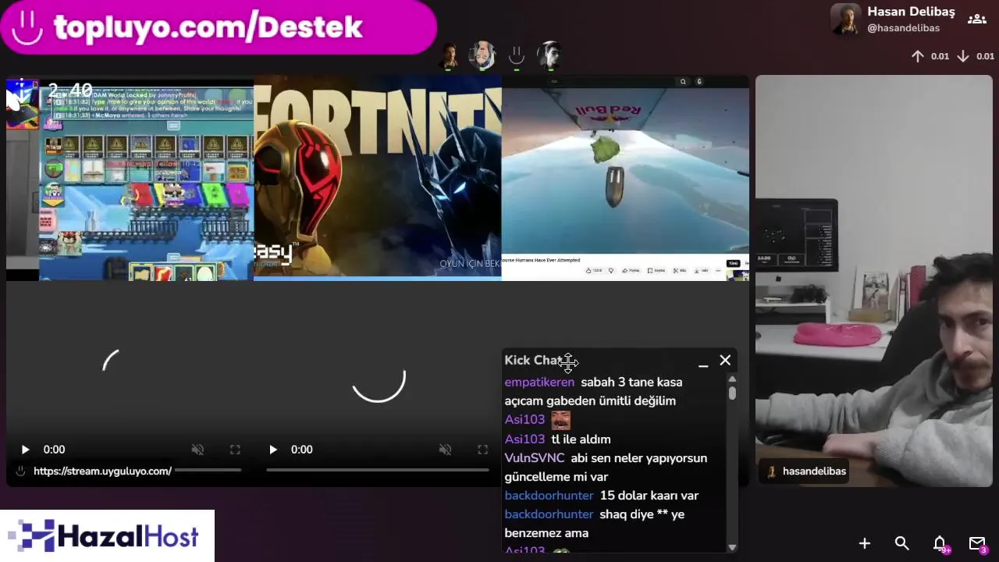
Task: Seek on the second video progress bar
Action: 378,470
